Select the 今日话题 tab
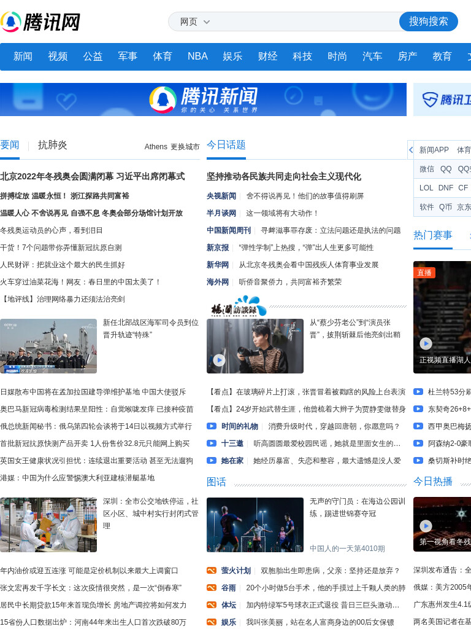This screenshot has height=629, width=471. [x=226, y=145]
